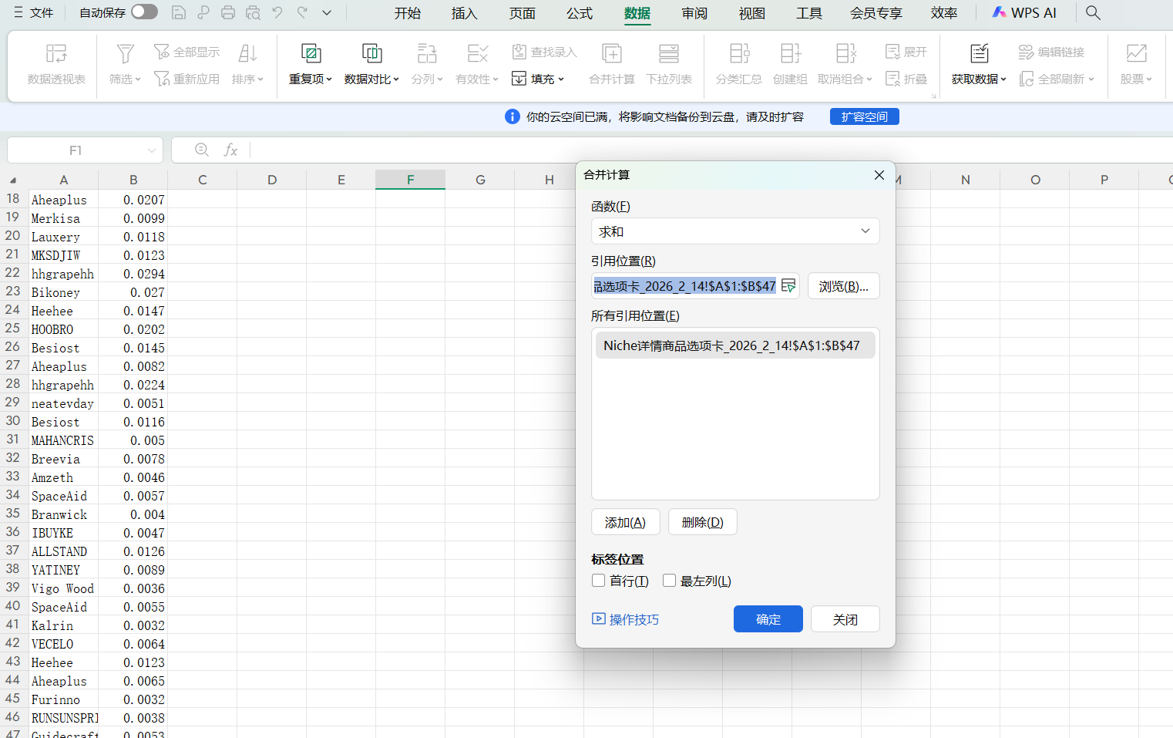The height and width of the screenshot is (738, 1173).
Task: Click the Operation Tips (操作技巧) link
Action: point(626,619)
